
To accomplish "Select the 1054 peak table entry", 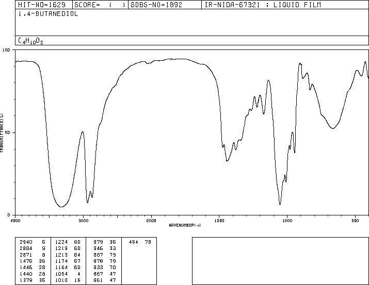I will coord(68,274).
